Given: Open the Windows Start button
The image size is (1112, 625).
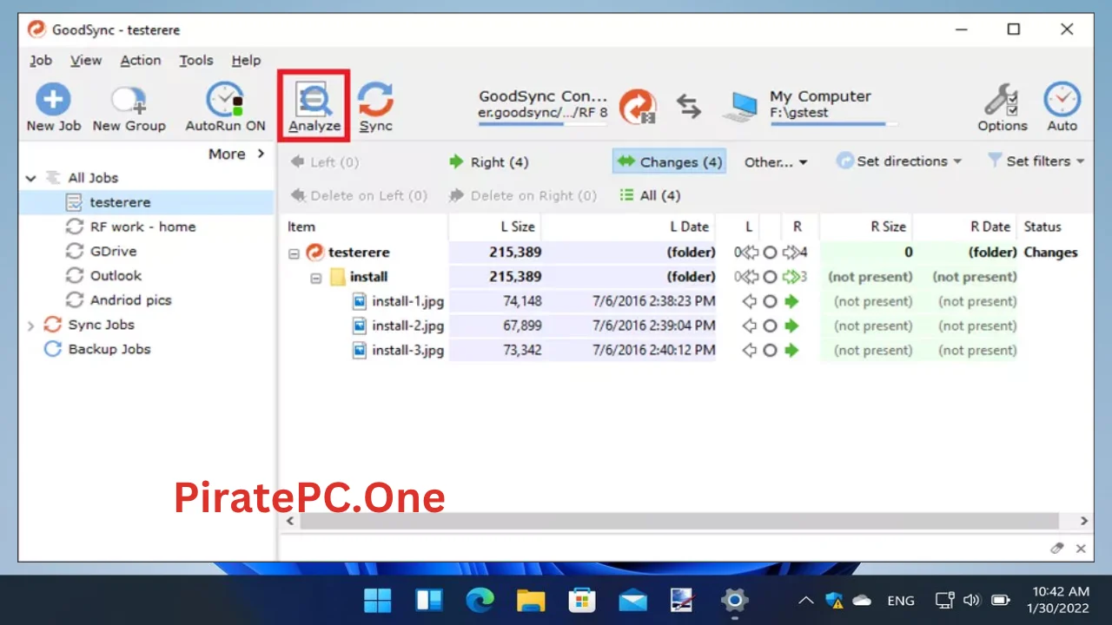Looking at the screenshot, I should [378, 600].
